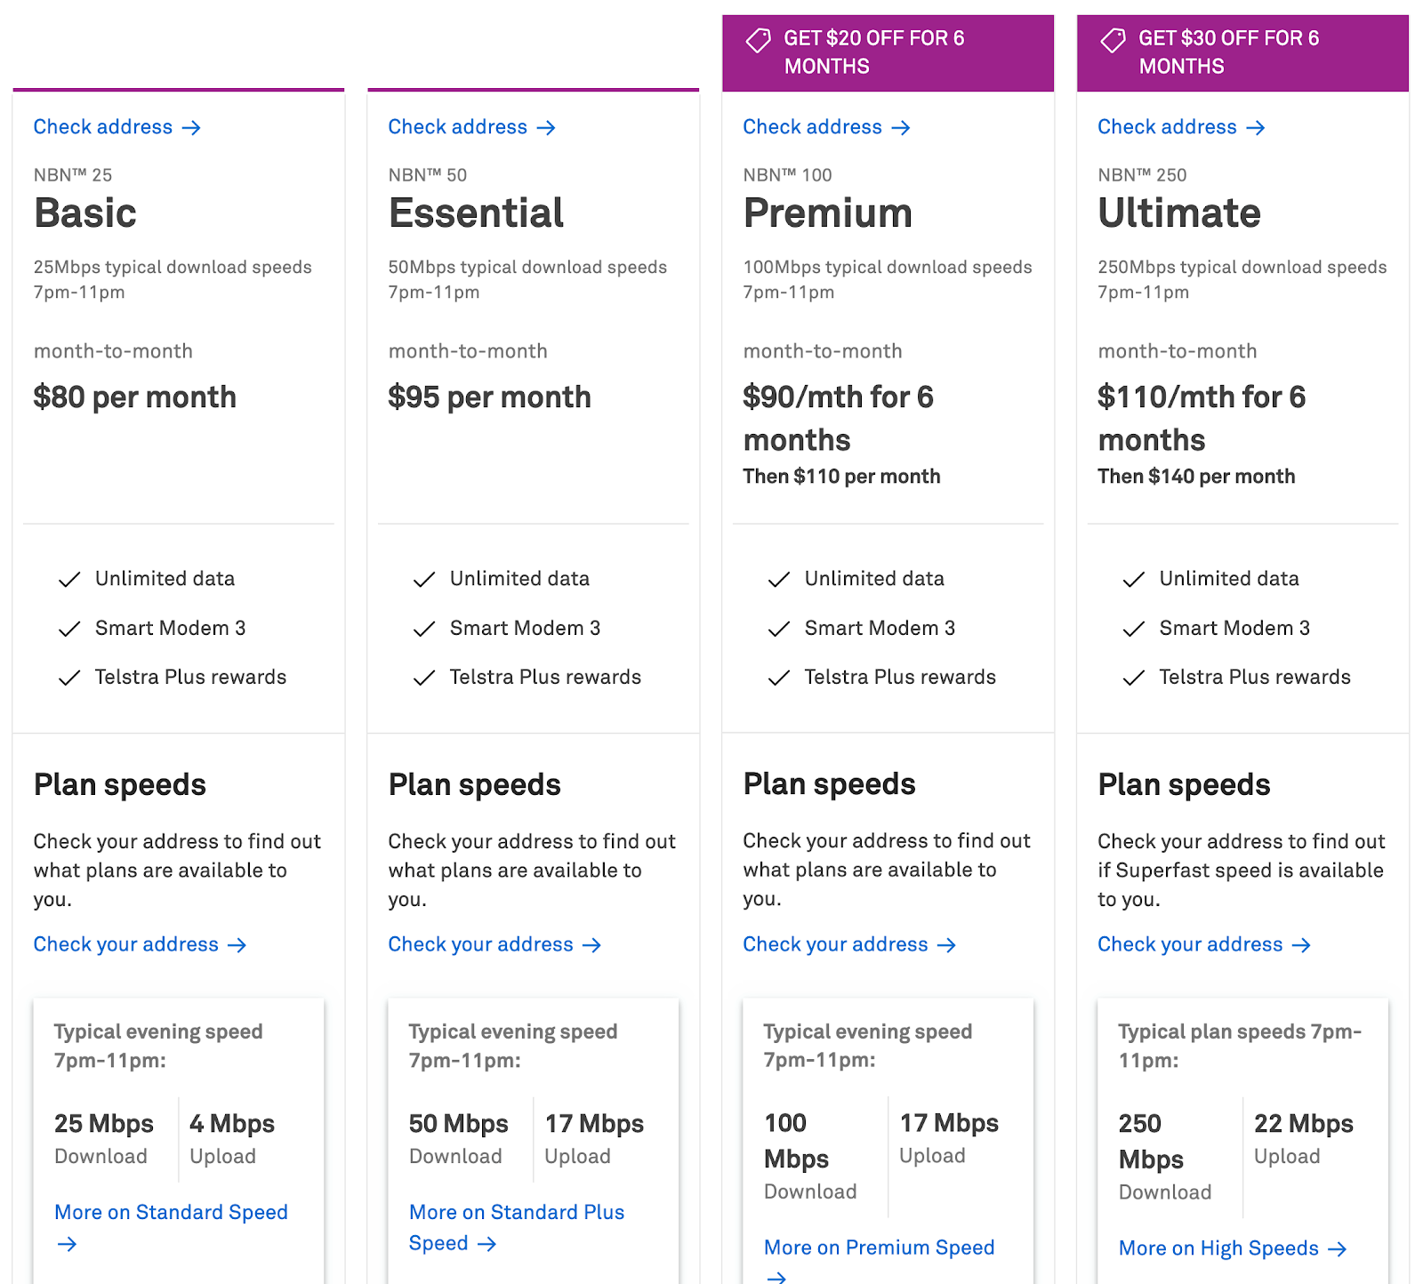Screen dimensions: 1423x1284
Task: Expand More on Standard Speed details
Action: tap(170, 1212)
